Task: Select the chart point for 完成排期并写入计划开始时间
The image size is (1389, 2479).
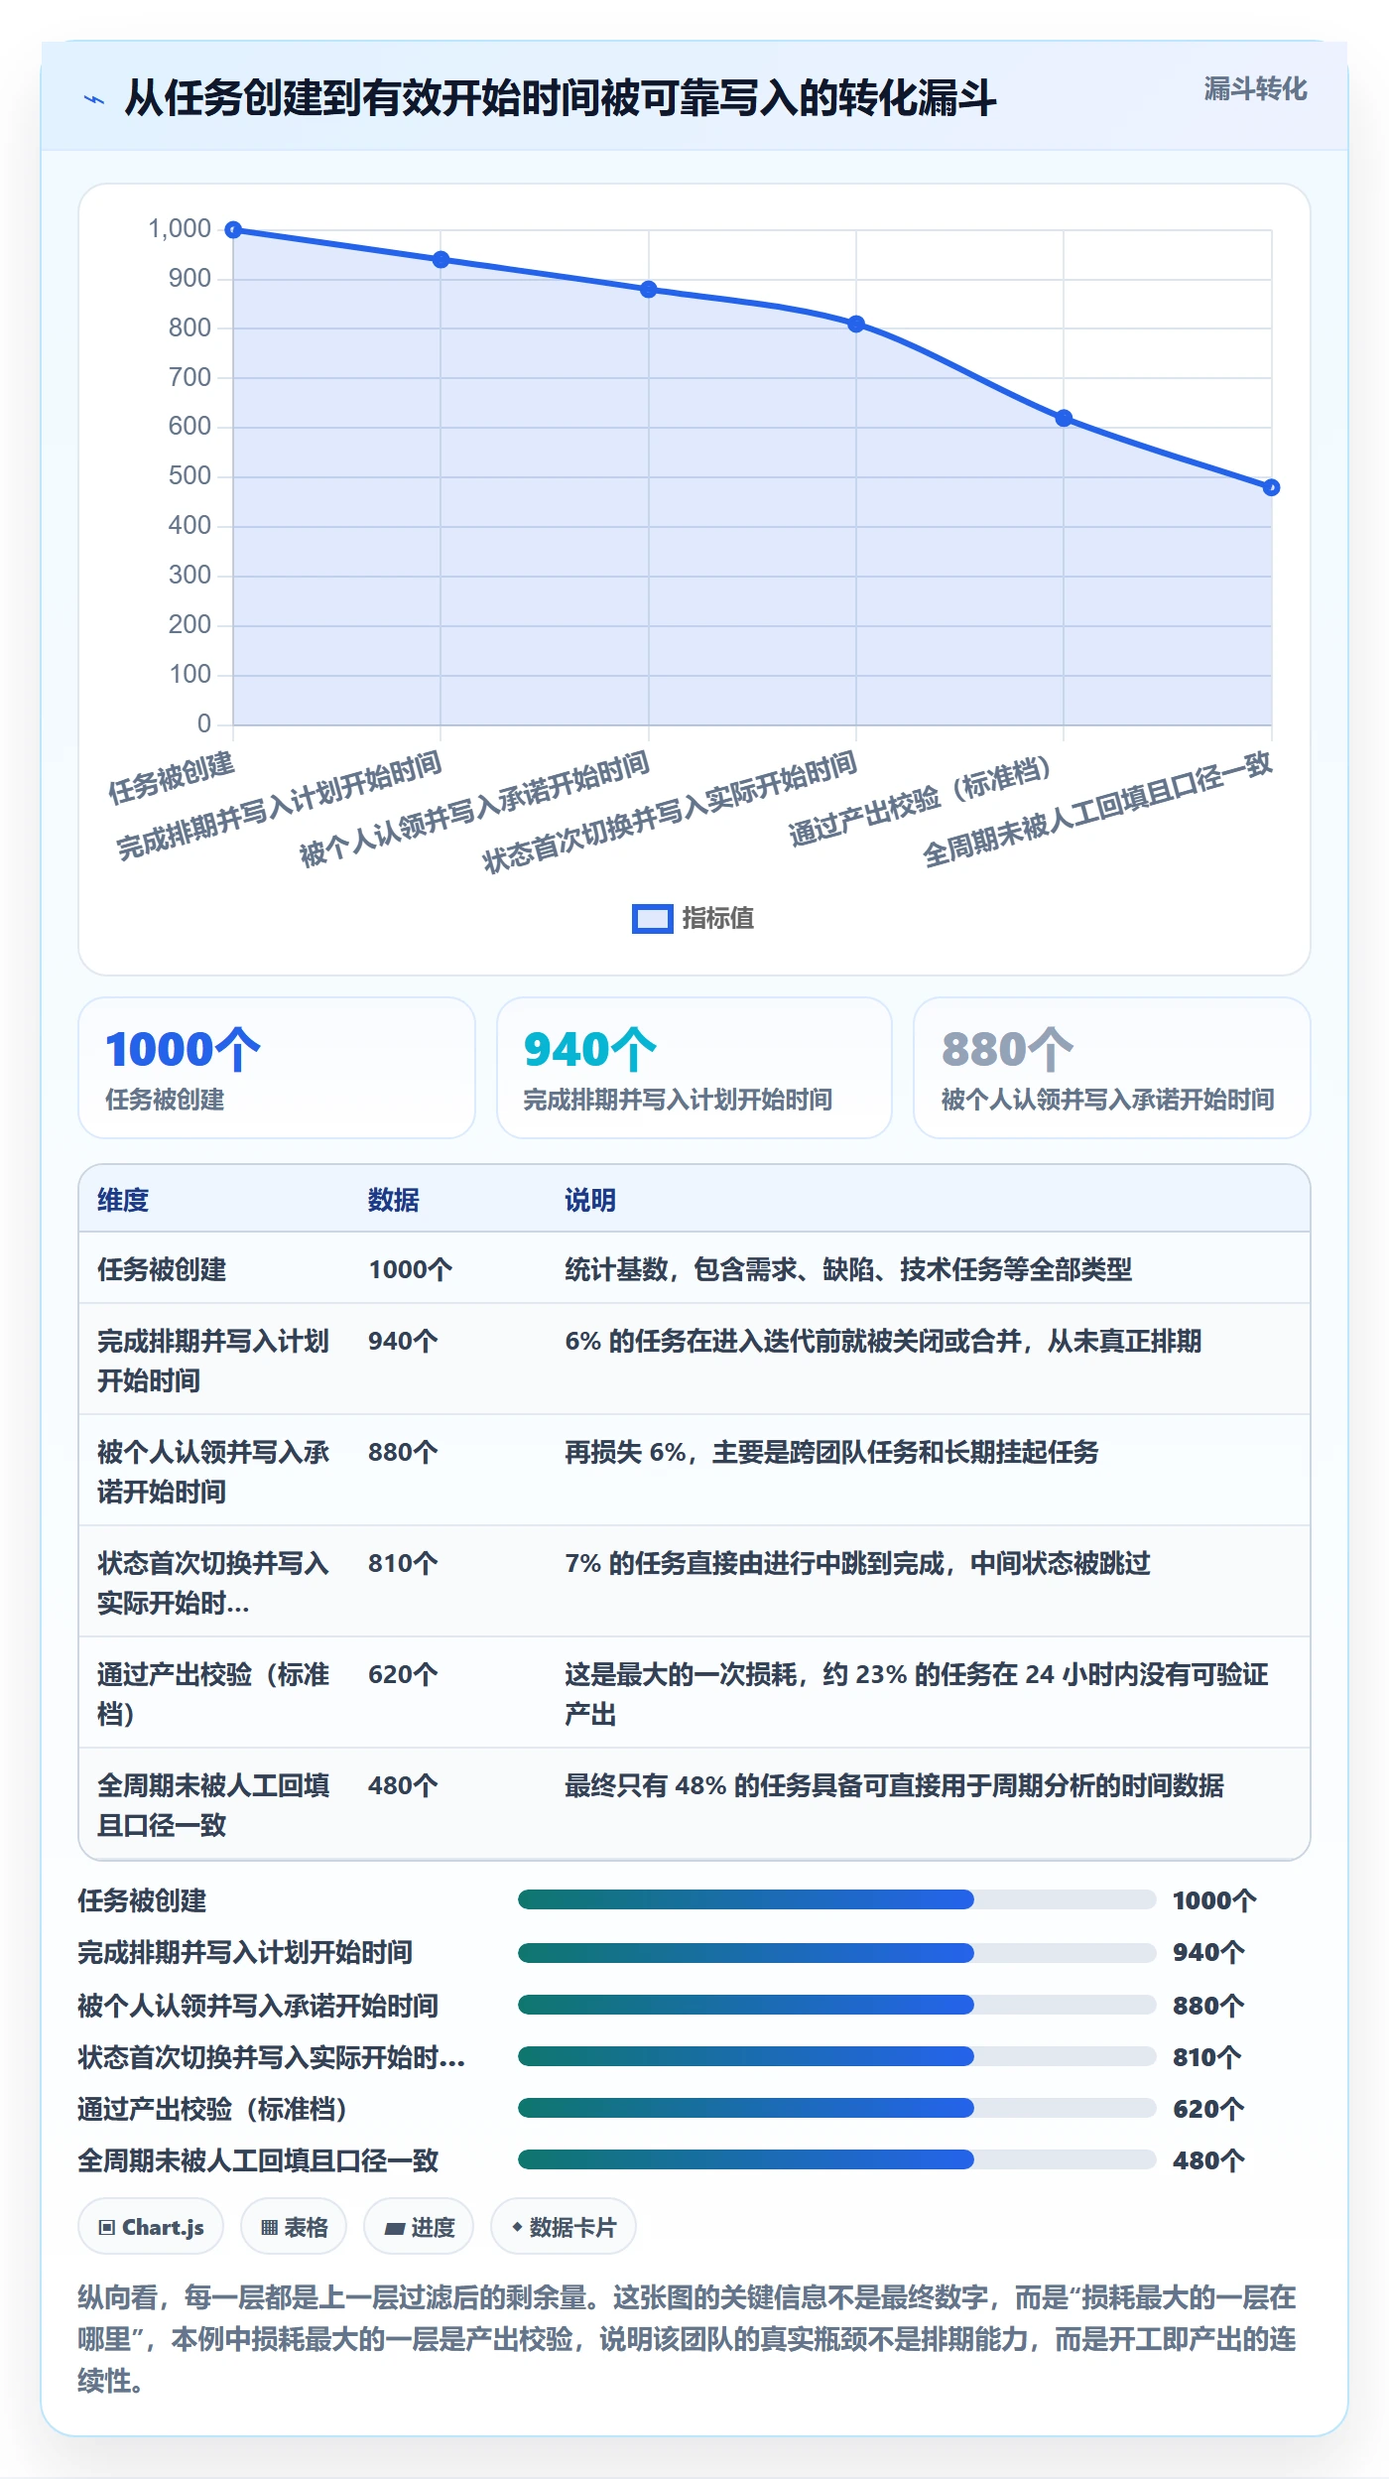Action: tap(442, 260)
